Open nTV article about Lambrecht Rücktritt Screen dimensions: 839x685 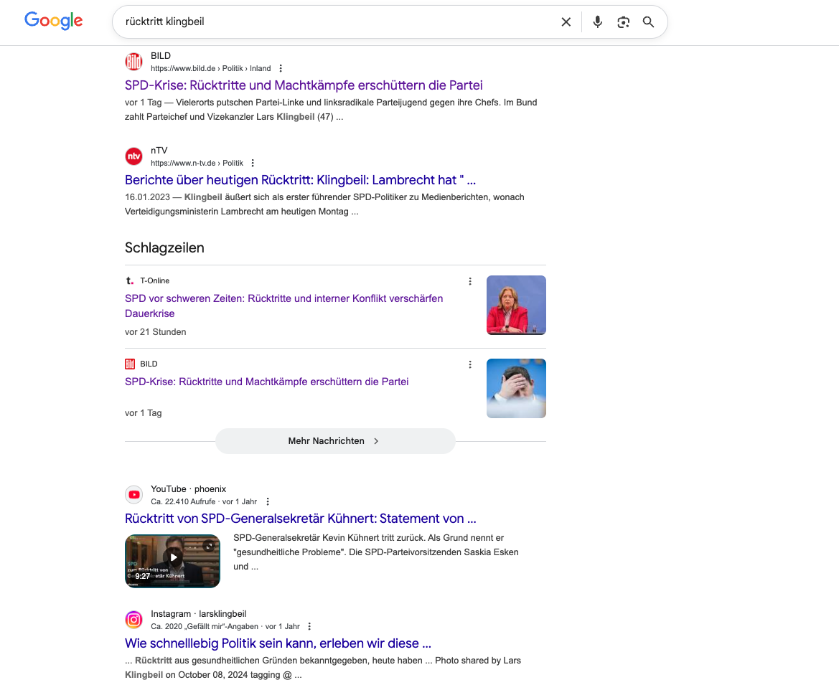coord(300,180)
